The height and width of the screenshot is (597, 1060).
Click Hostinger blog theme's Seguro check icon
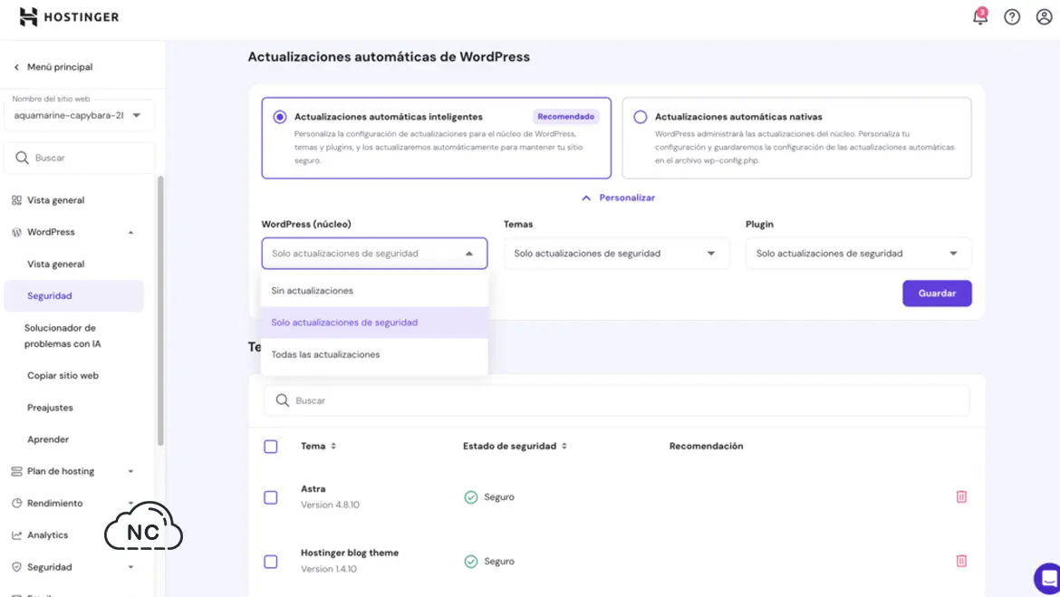click(470, 561)
